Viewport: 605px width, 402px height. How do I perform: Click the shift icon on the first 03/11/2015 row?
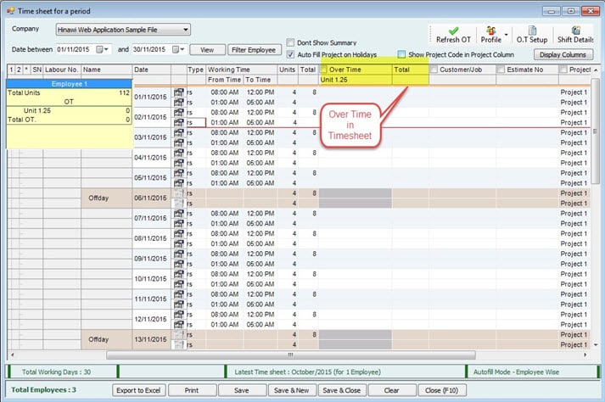(x=179, y=132)
